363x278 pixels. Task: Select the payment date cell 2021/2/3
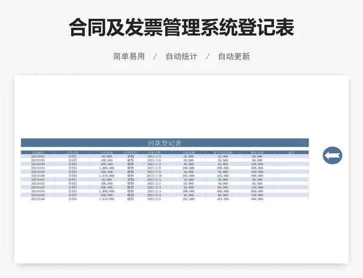point(154,187)
